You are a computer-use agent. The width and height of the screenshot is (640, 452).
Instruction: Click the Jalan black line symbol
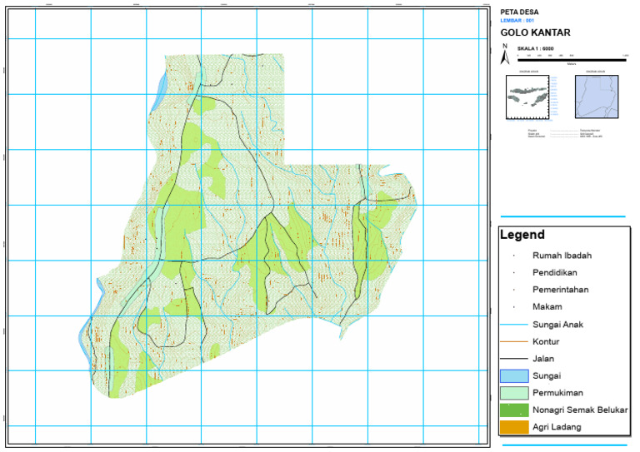[514, 359]
